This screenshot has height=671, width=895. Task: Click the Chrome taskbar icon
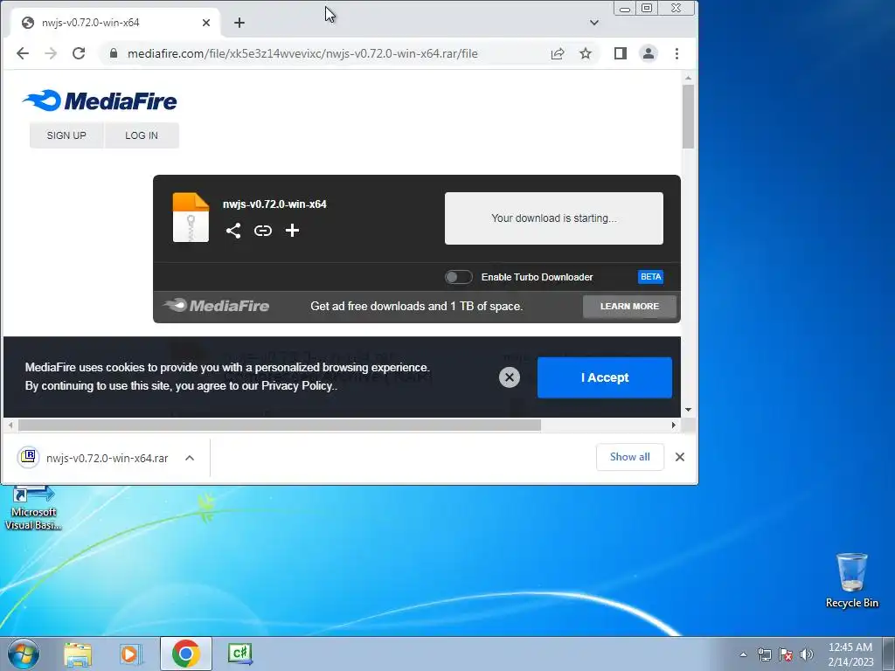tap(185, 654)
